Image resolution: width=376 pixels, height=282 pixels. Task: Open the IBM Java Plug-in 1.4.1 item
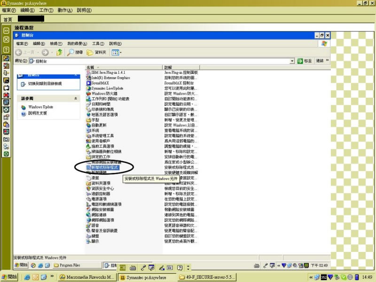pyautogui.click(x=106, y=72)
